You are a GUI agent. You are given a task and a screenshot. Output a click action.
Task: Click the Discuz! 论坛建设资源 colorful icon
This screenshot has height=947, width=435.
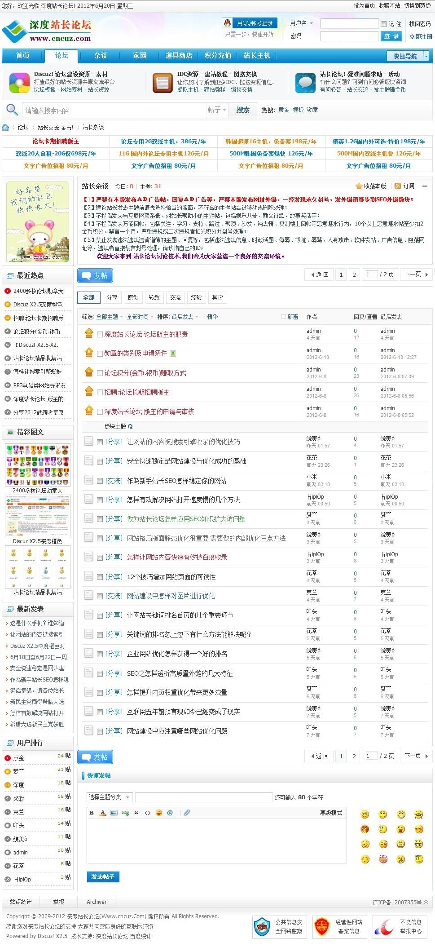pyautogui.click(x=19, y=83)
